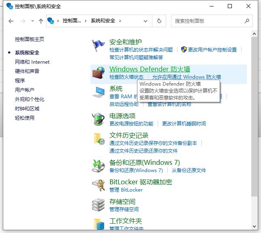Click the UAC shield icon beside 更改用户帐户控制设置
This screenshot has width=261, height=233.
tap(184, 50)
